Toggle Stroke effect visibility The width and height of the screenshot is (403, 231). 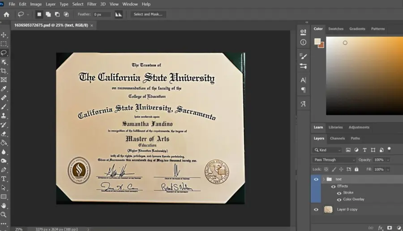click(339, 192)
